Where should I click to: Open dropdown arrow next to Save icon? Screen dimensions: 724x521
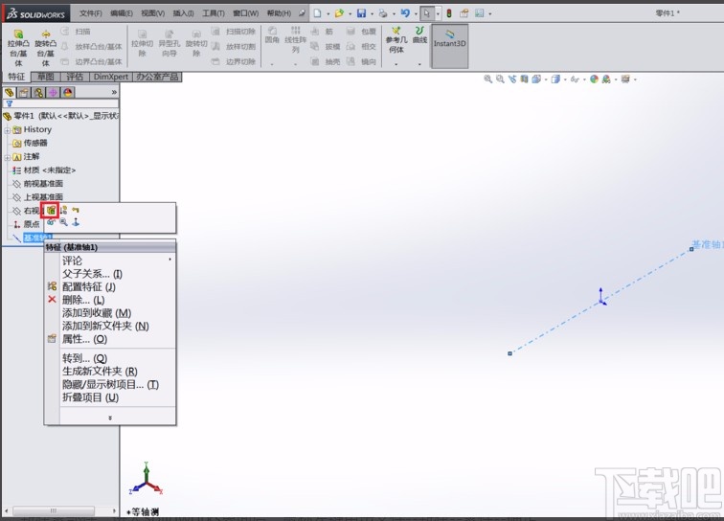click(373, 13)
